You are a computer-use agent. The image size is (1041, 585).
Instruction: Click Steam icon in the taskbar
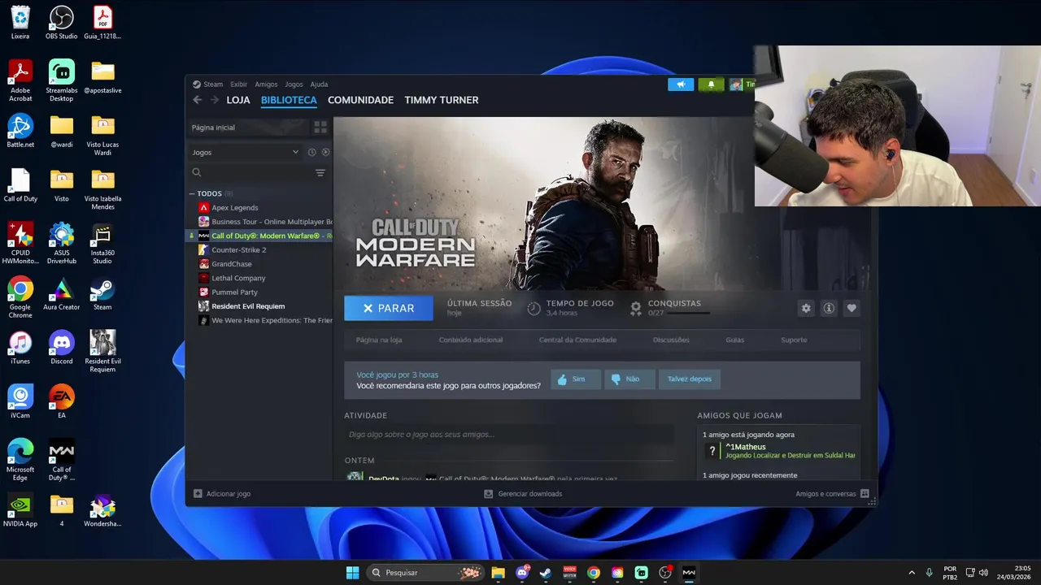[545, 573]
